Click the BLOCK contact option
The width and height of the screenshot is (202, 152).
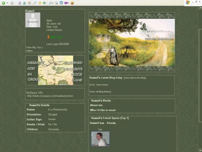77,74
